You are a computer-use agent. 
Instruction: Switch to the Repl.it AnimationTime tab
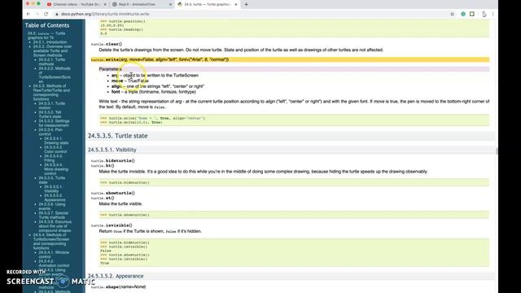142,4
